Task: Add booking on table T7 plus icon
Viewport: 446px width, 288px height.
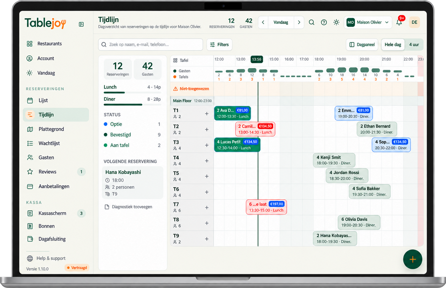Action: (207, 207)
